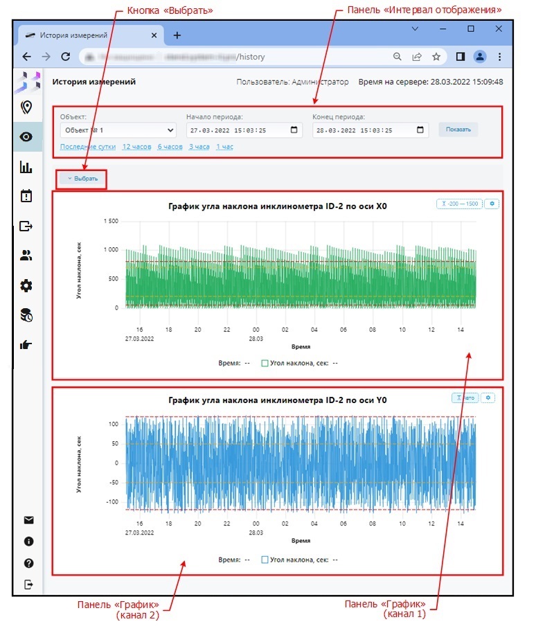Image resolution: width=536 pixels, height=633 pixels.
Task: Click the 'Показать' button
Action: pyautogui.click(x=458, y=130)
